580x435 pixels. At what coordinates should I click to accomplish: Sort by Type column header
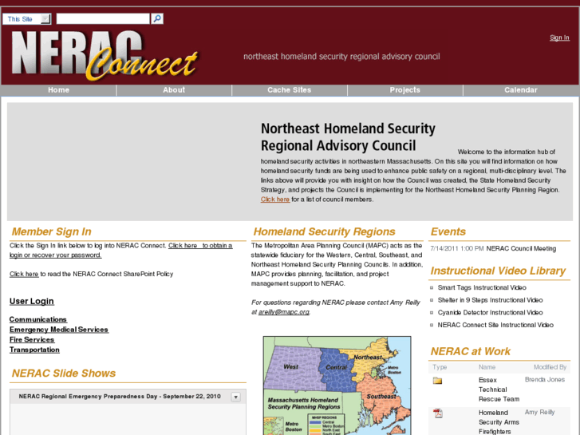click(440, 367)
